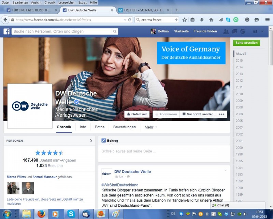Open the Firefox hamburger menu

[268, 20]
